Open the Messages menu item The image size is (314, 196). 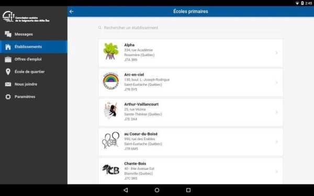pos(33,34)
